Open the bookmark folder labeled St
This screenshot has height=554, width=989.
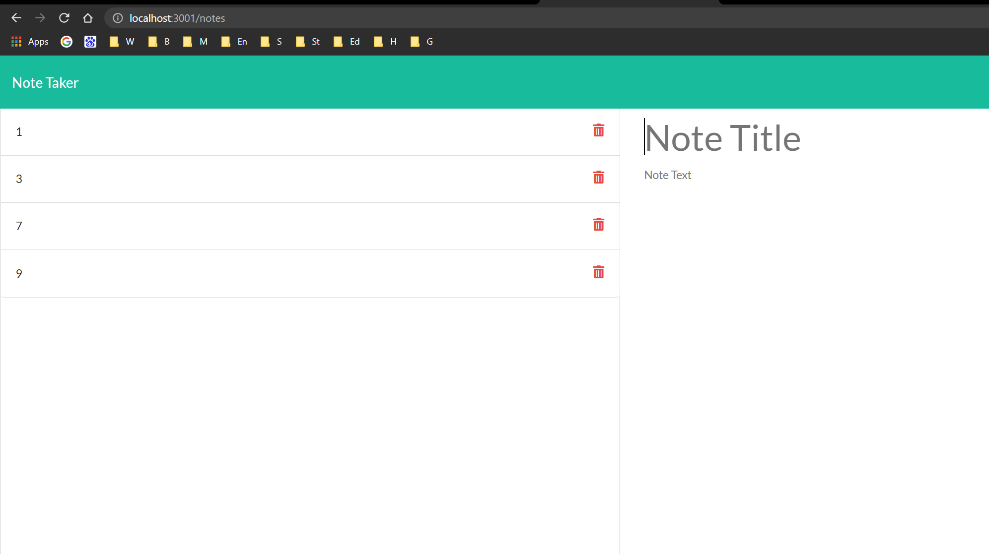[308, 42]
